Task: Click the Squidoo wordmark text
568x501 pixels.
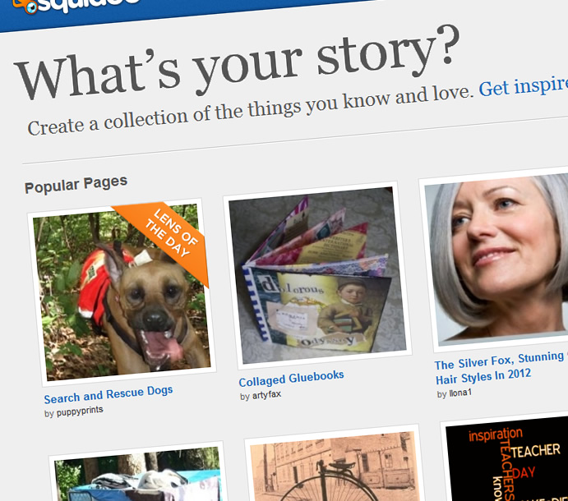Action: point(89,5)
